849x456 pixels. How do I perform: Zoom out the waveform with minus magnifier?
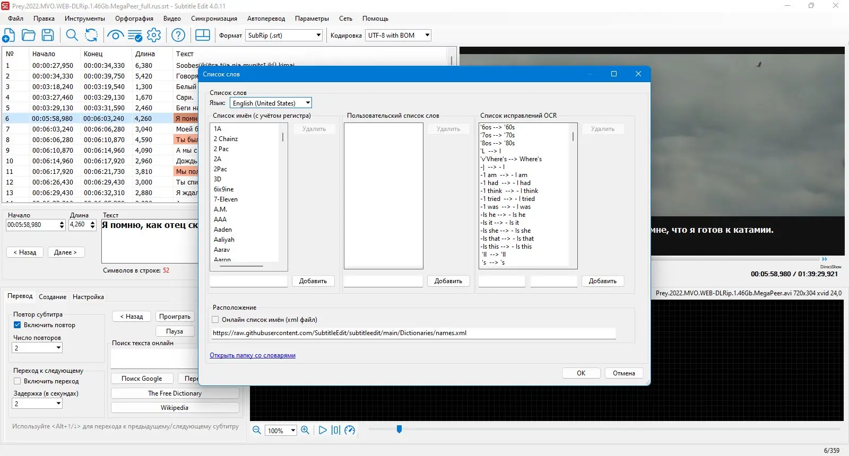tap(257, 430)
